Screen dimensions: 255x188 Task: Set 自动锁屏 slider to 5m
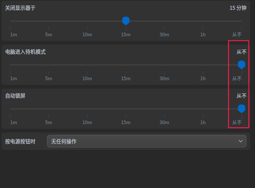click(49, 109)
